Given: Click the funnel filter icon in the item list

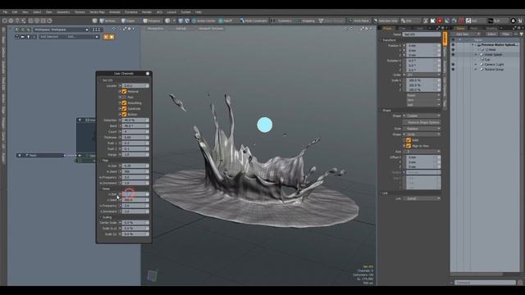Looking at the screenshot, I should pos(522,34).
